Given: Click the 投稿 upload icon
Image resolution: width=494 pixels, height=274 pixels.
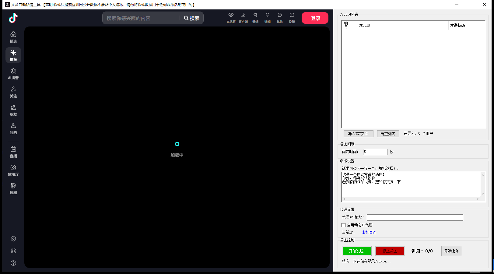Looking at the screenshot, I should [292, 17].
